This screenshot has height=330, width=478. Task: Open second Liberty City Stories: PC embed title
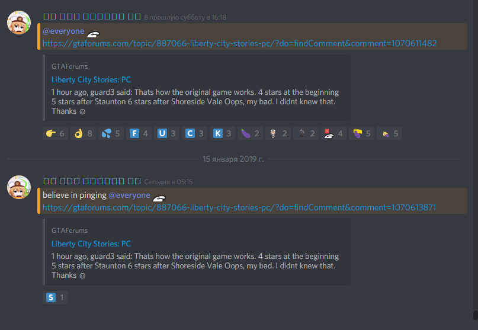pos(91,244)
